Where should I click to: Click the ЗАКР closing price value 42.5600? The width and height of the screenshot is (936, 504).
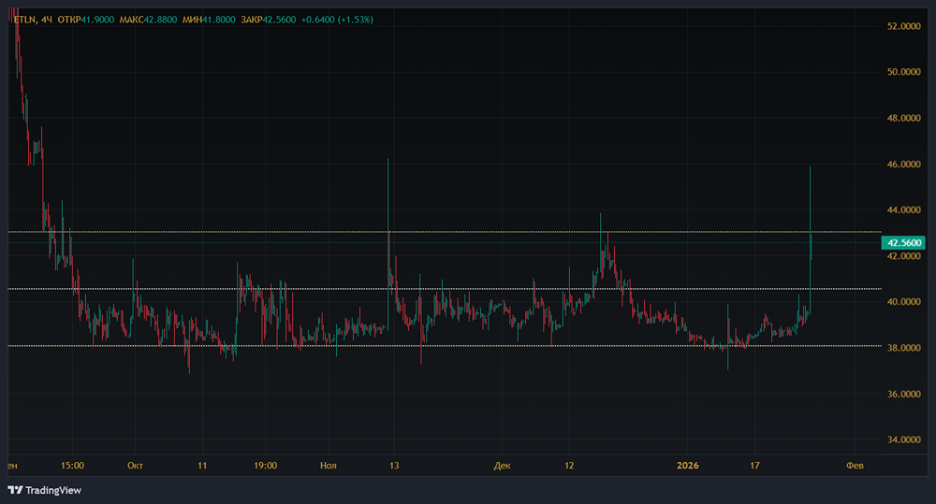point(279,20)
